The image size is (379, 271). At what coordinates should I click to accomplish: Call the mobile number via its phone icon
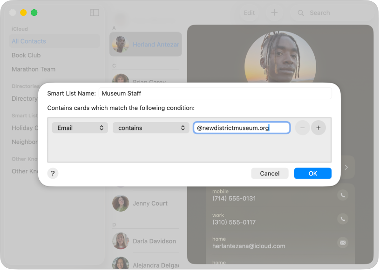343,195
